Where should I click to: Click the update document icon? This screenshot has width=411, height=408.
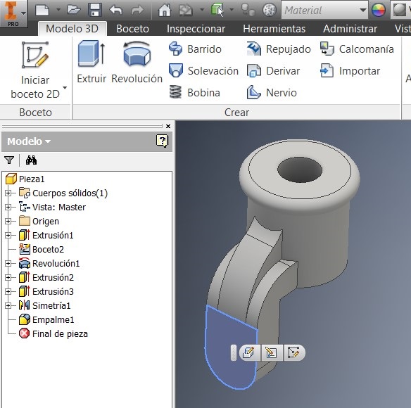tap(186, 11)
